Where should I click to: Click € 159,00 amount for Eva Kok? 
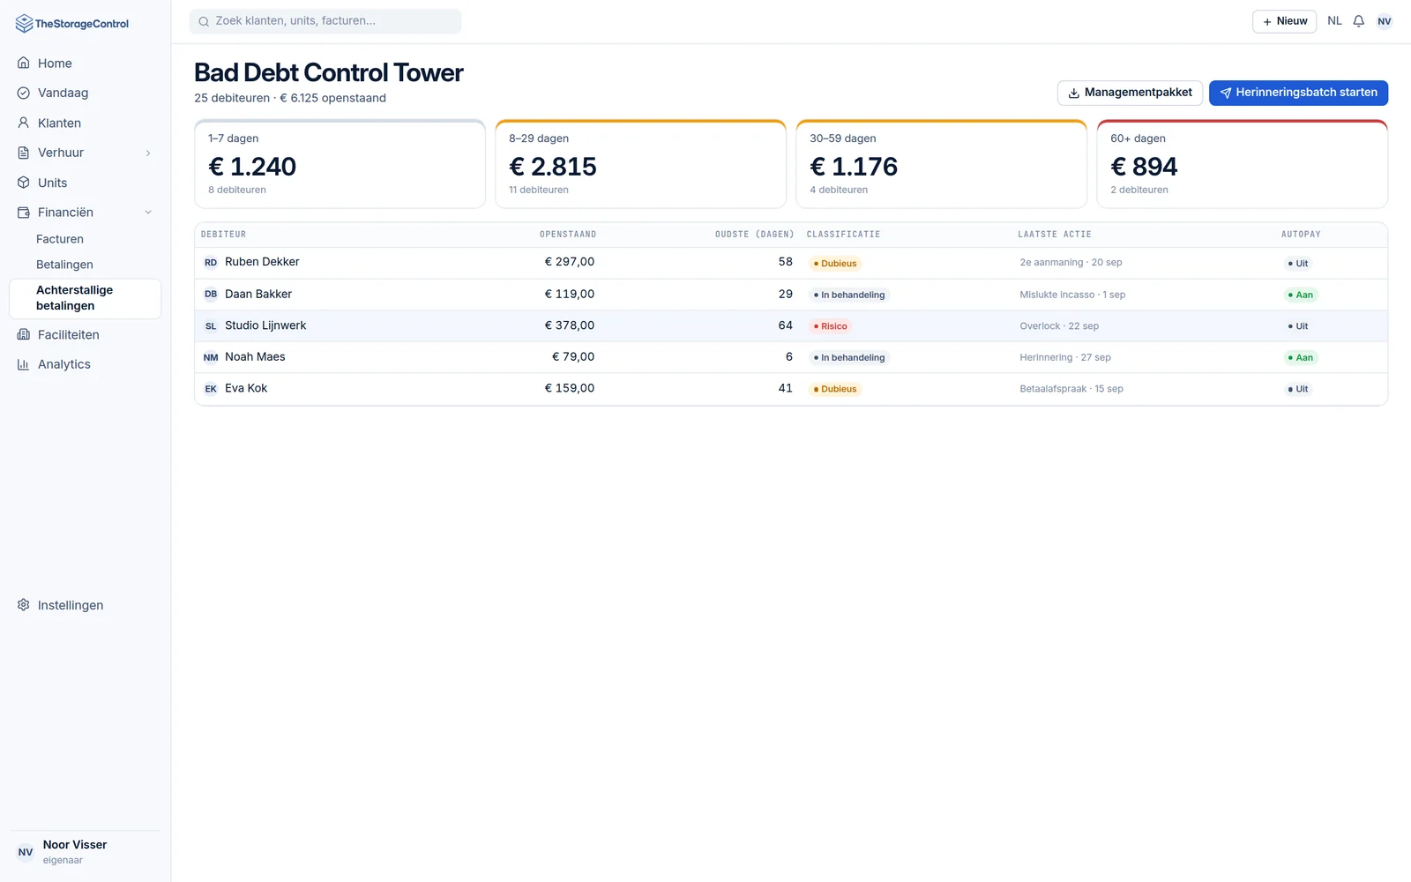[x=570, y=388]
